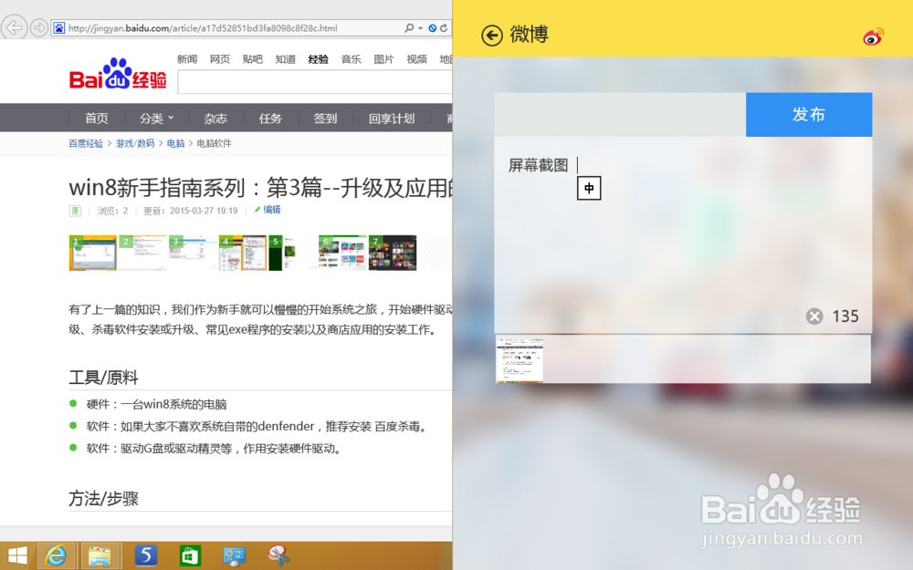Click the control panel taskbar icon
Viewport: 913px width, 570px height.
pos(235,556)
